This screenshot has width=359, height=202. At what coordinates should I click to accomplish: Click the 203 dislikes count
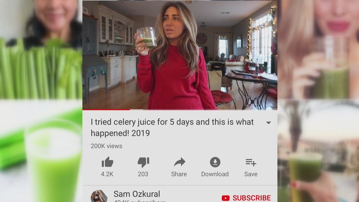tap(143, 174)
